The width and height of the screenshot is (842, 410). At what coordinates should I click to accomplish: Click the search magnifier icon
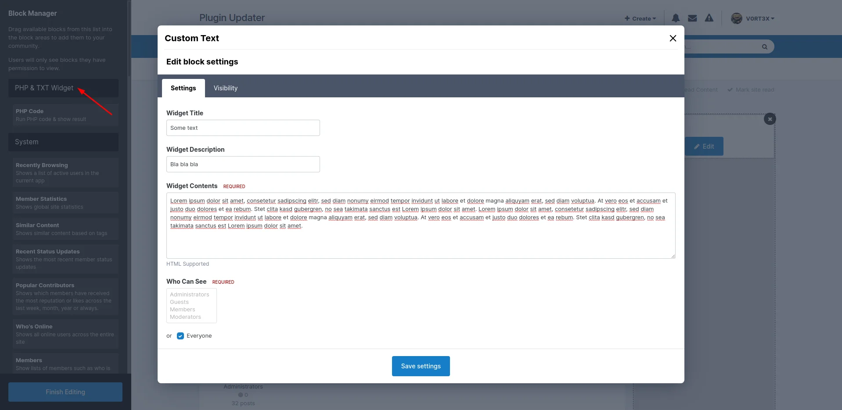(x=764, y=47)
